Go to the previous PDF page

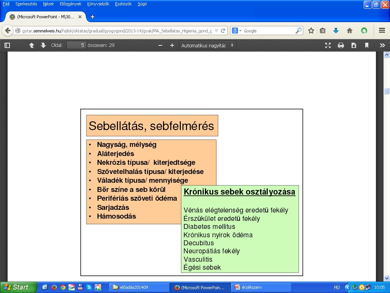coord(32,45)
